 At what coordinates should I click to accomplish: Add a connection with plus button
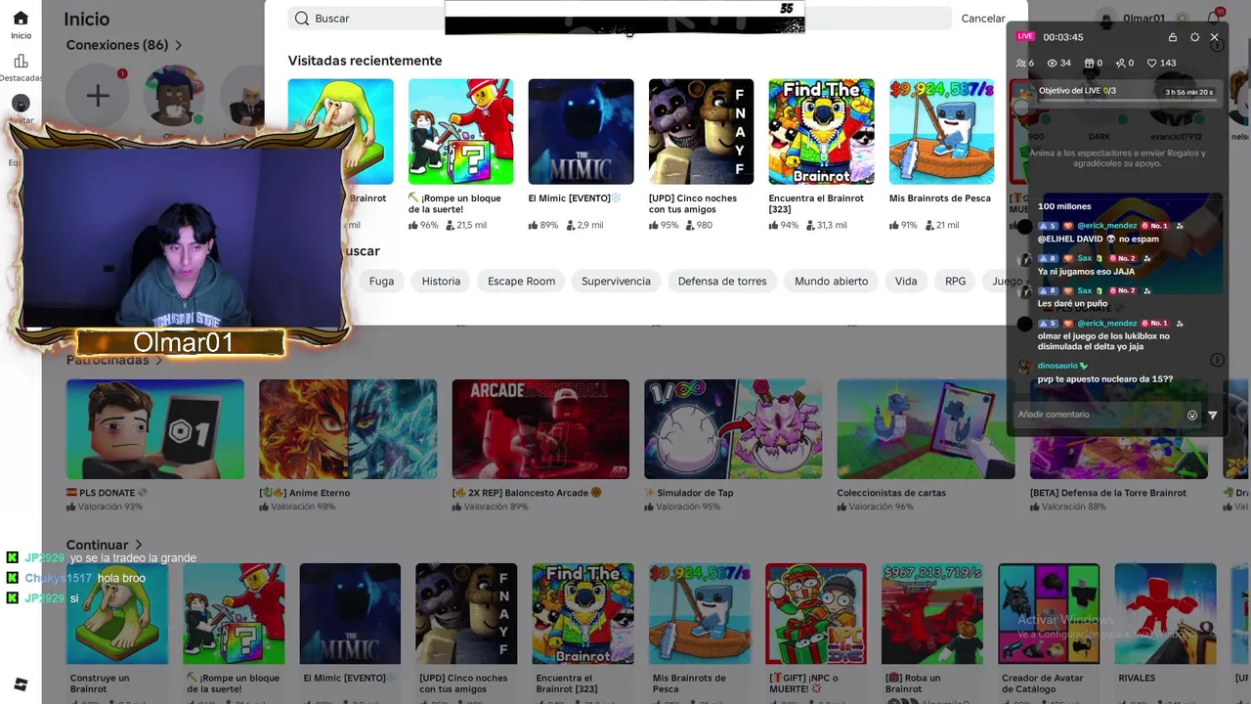coord(98,96)
